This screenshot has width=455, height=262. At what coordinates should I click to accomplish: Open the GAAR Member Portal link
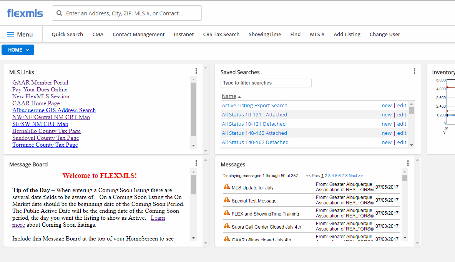point(40,83)
